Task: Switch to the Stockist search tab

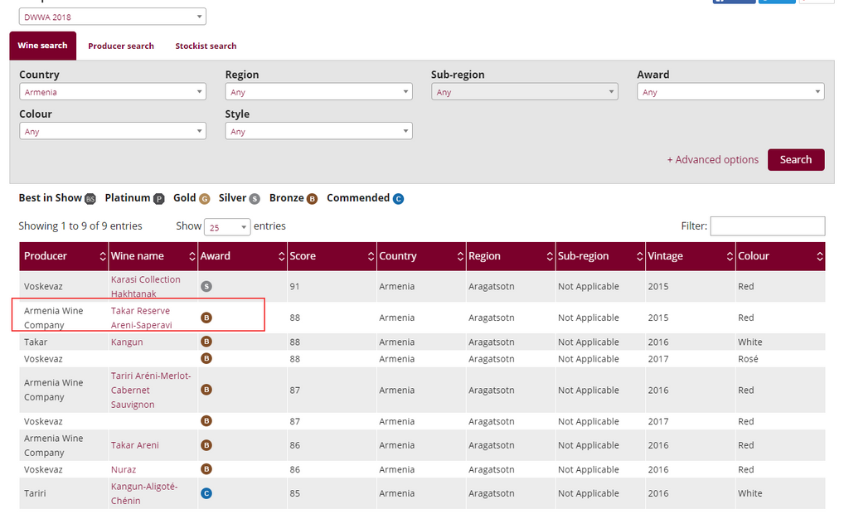Action: point(206,46)
